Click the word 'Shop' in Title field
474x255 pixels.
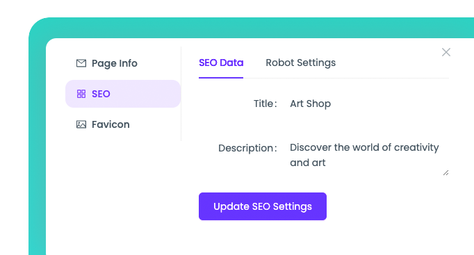click(318, 104)
